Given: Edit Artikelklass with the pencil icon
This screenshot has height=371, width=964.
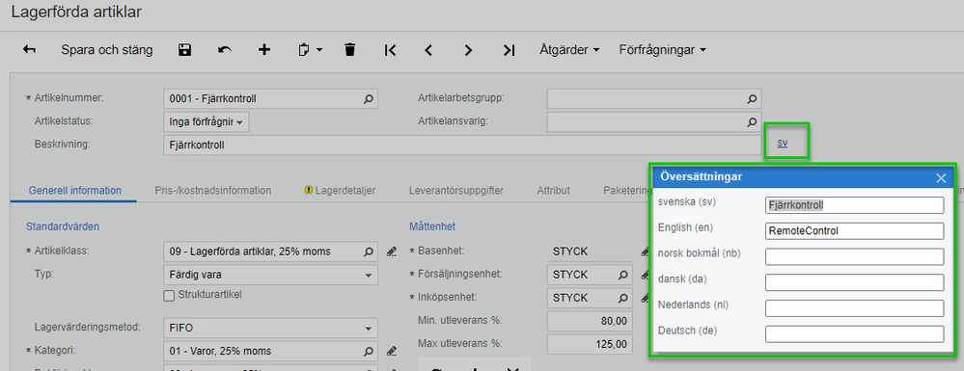Looking at the screenshot, I should click(x=391, y=252).
